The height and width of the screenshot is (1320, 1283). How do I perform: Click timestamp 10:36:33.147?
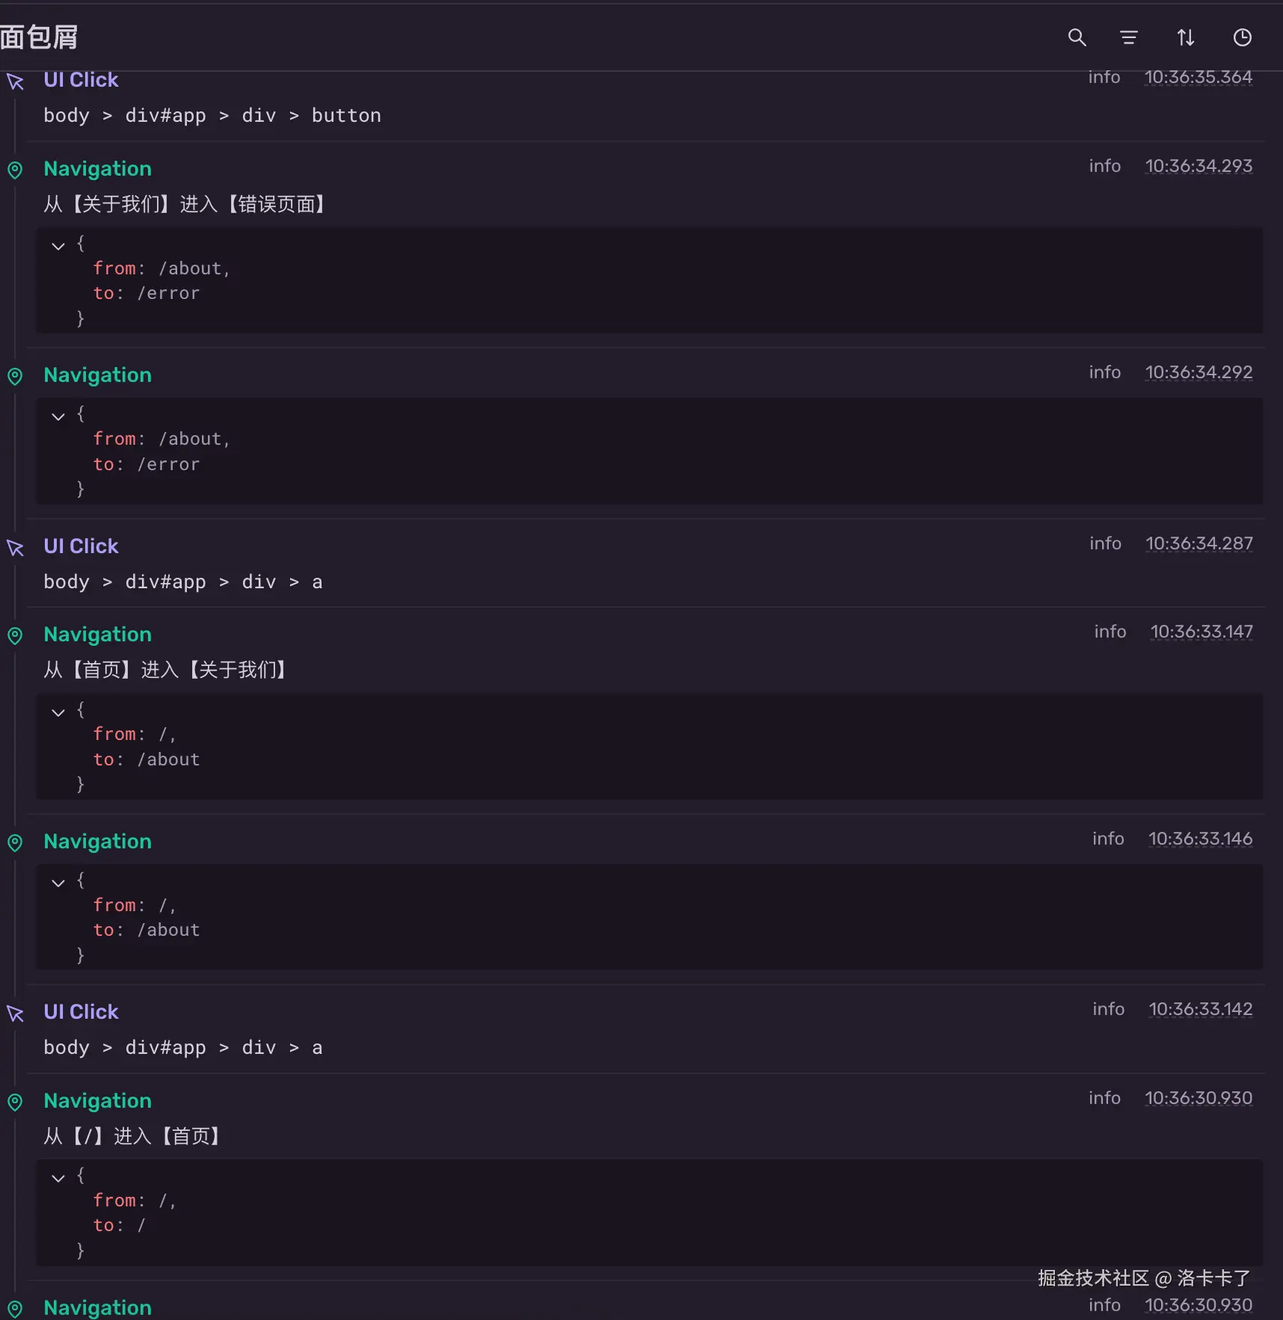[x=1202, y=632]
